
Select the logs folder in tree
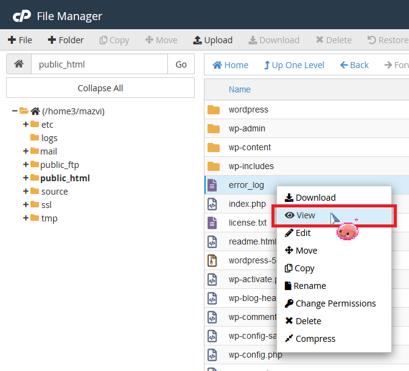[x=49, y=138]
